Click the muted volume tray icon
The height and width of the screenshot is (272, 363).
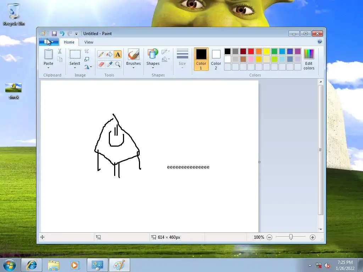[327, 266]
